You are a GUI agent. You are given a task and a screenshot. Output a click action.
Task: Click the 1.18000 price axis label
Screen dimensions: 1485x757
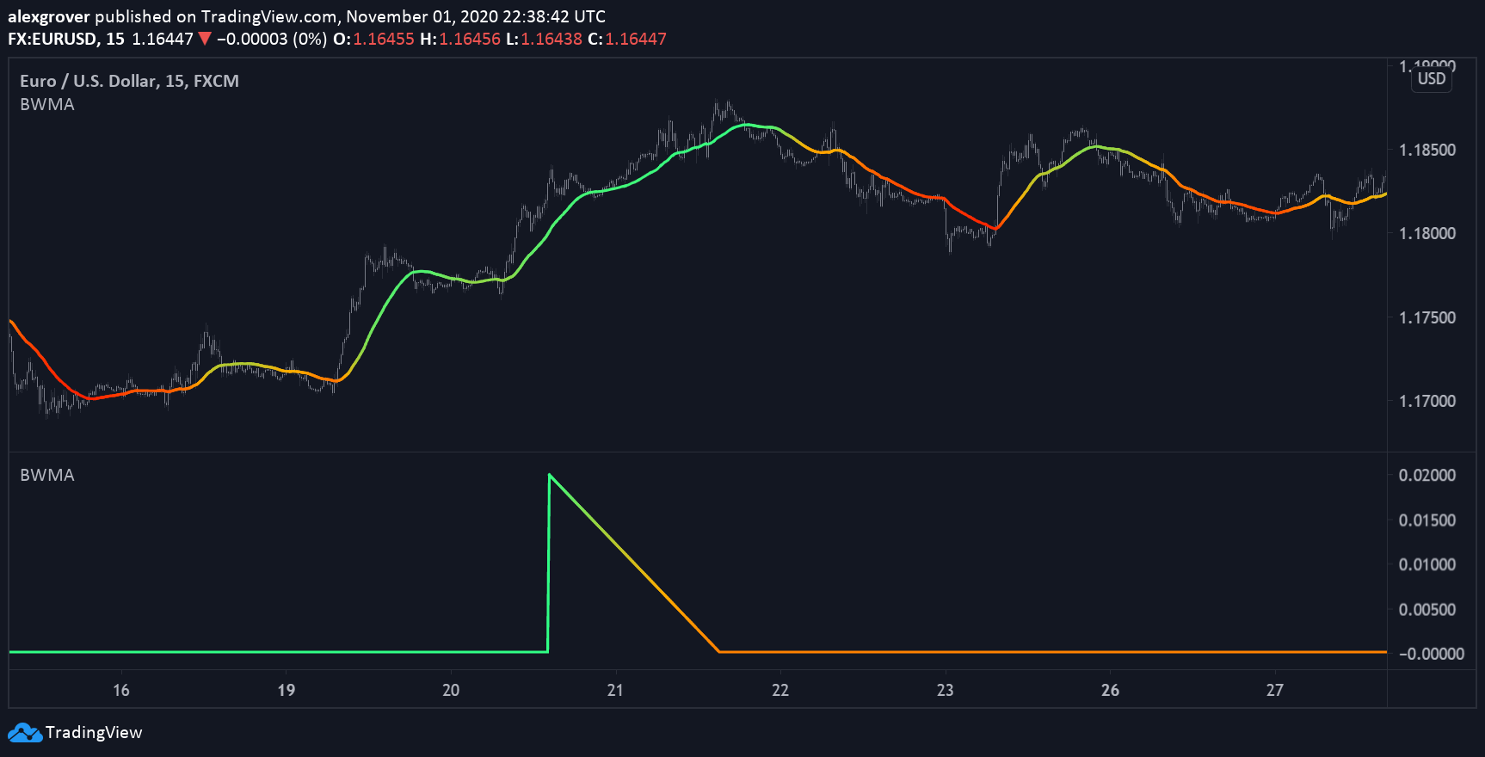1427,233
